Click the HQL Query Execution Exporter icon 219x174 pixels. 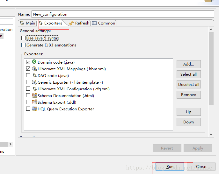(x=34, y=109)
